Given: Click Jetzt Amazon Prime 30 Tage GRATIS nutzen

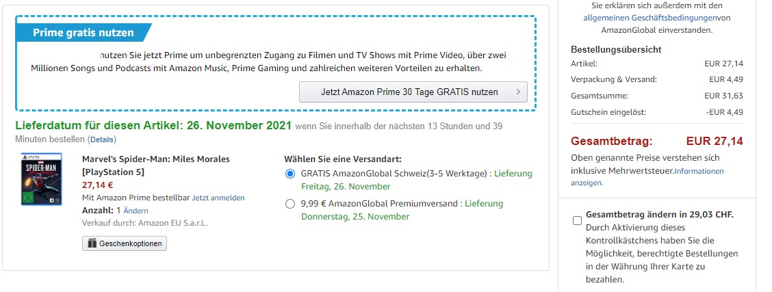Looking at the screenshot, I should tap(413, 92).
